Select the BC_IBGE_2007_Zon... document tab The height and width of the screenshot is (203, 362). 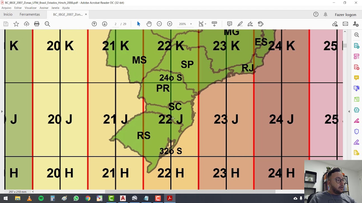click(68, 14)
